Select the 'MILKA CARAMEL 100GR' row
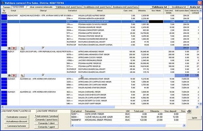203x131 pixels. pos(100,92)
